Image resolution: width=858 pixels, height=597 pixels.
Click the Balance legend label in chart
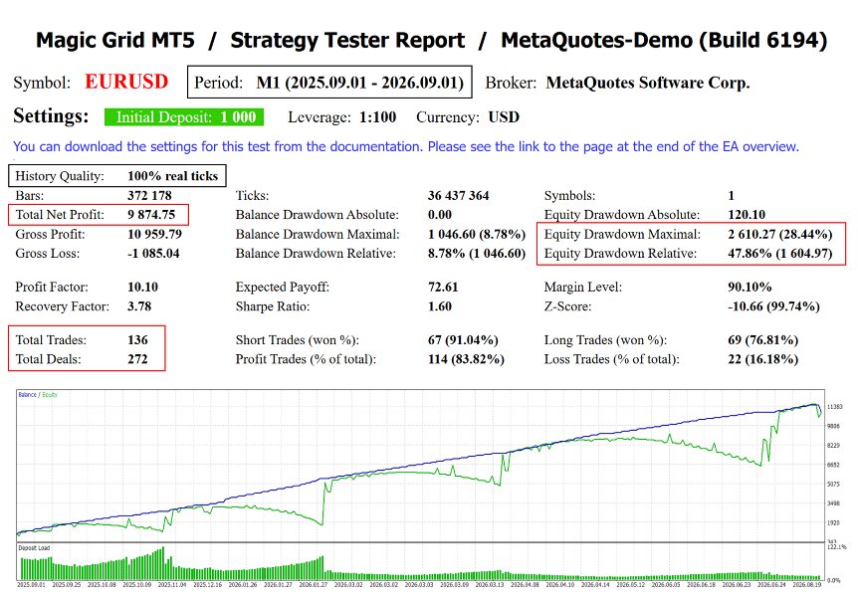point(27,395)
